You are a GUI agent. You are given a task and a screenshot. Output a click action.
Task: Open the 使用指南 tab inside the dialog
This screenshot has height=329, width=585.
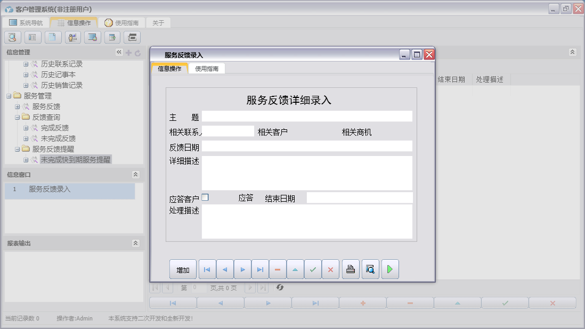(x=207, y=69)
